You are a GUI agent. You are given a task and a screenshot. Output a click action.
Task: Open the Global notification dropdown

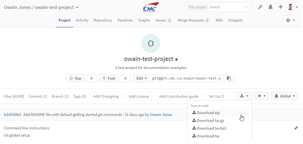point(285,96)
